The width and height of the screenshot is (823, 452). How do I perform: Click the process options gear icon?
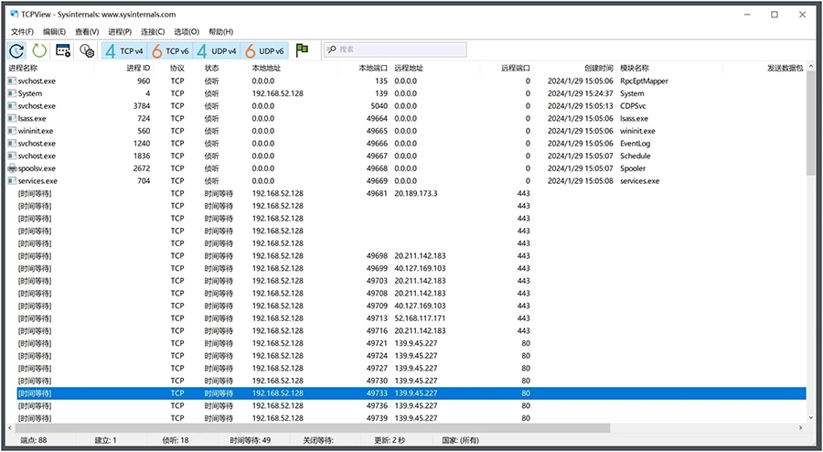click(x=87, y=50)
